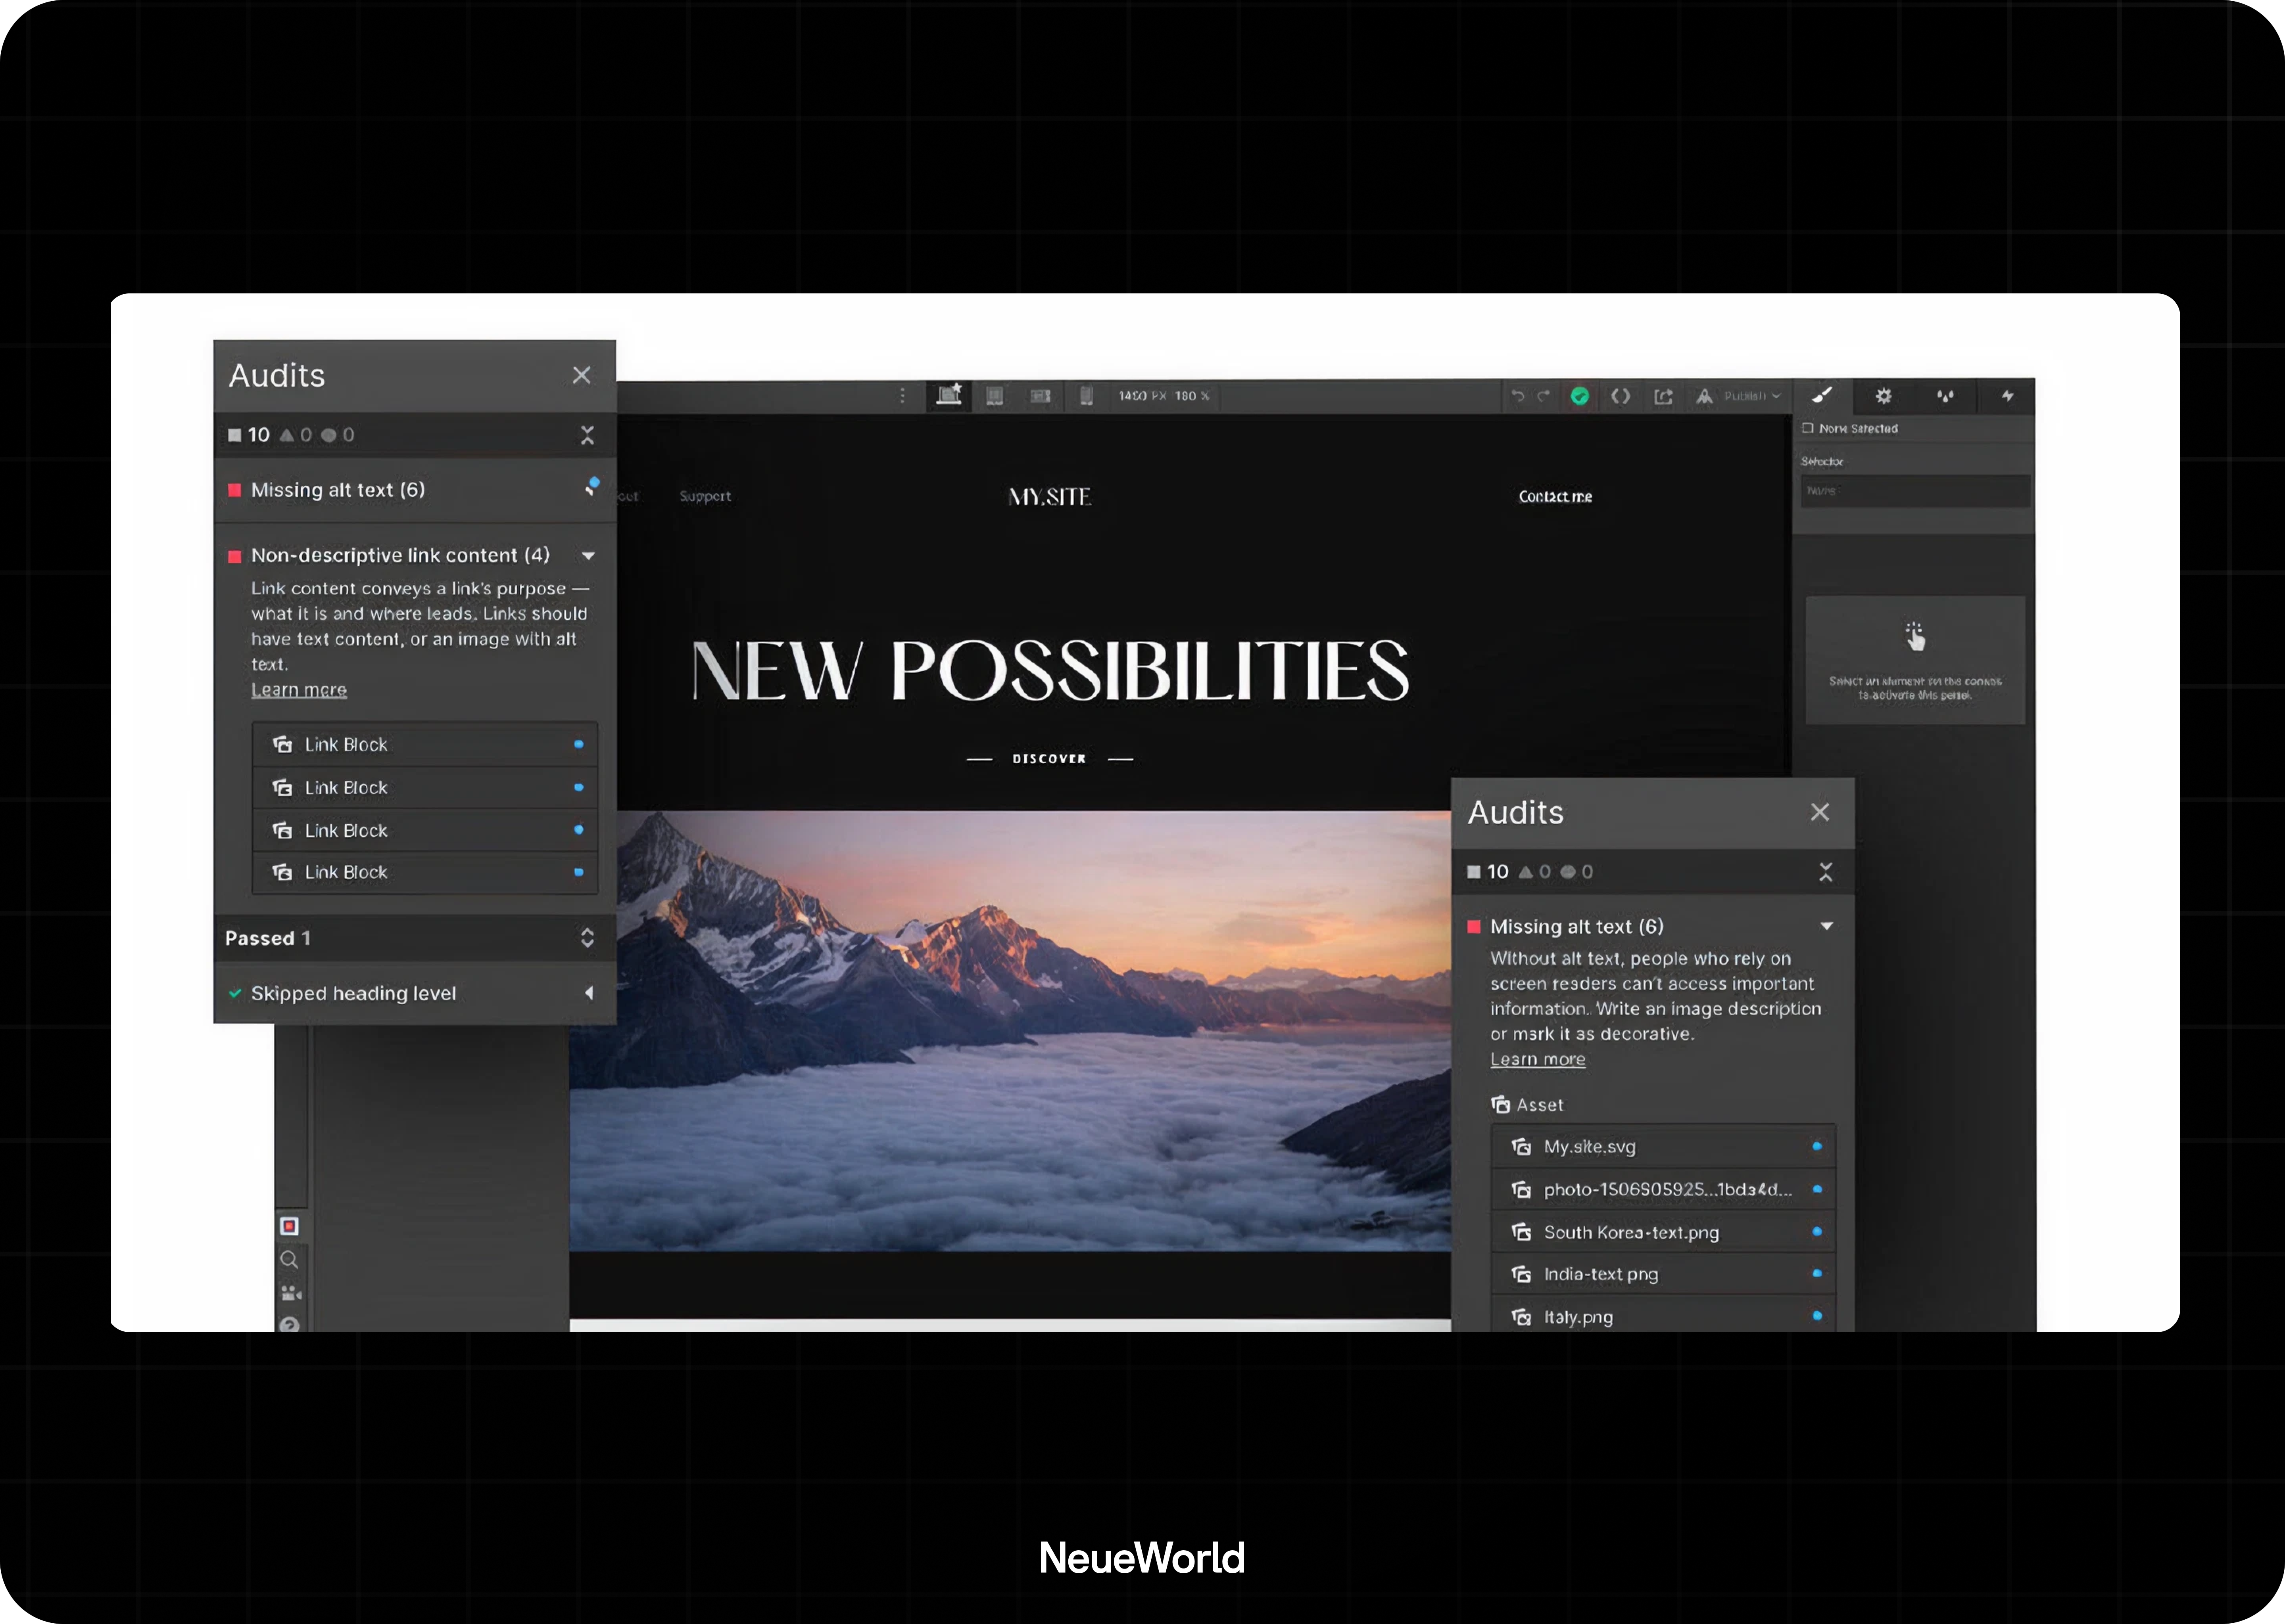Viewport: 2285px width, 1624px height.
Task: Open the Publish dropdown
Action: click(x=1740, y=396)
